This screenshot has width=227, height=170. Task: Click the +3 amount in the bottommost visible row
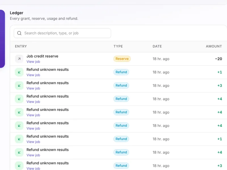point(220,166)
